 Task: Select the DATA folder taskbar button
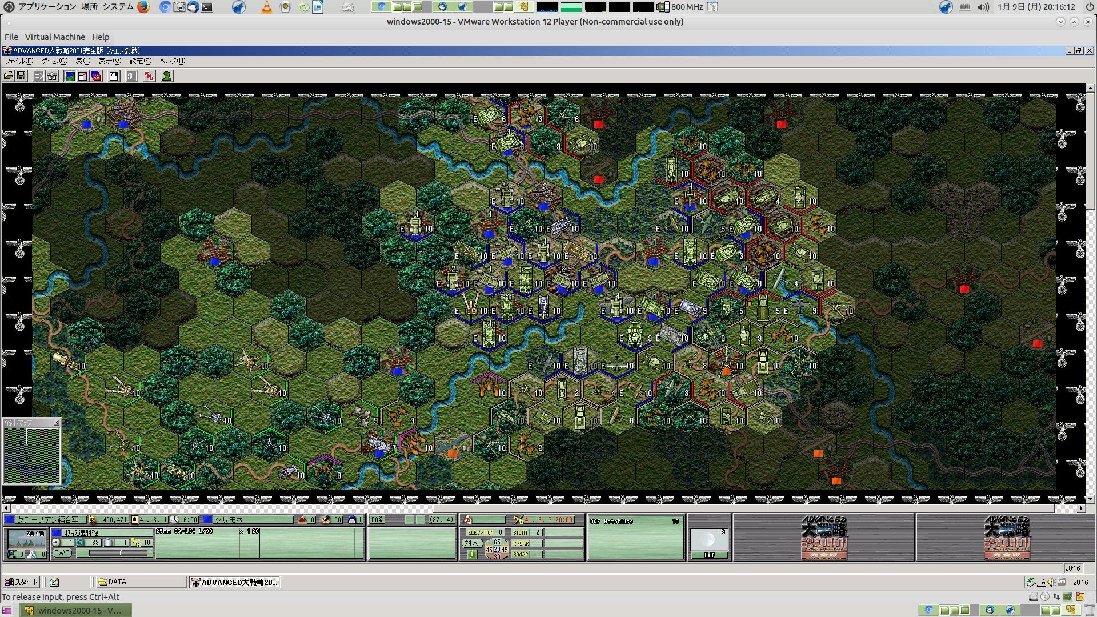click(141, 582)
